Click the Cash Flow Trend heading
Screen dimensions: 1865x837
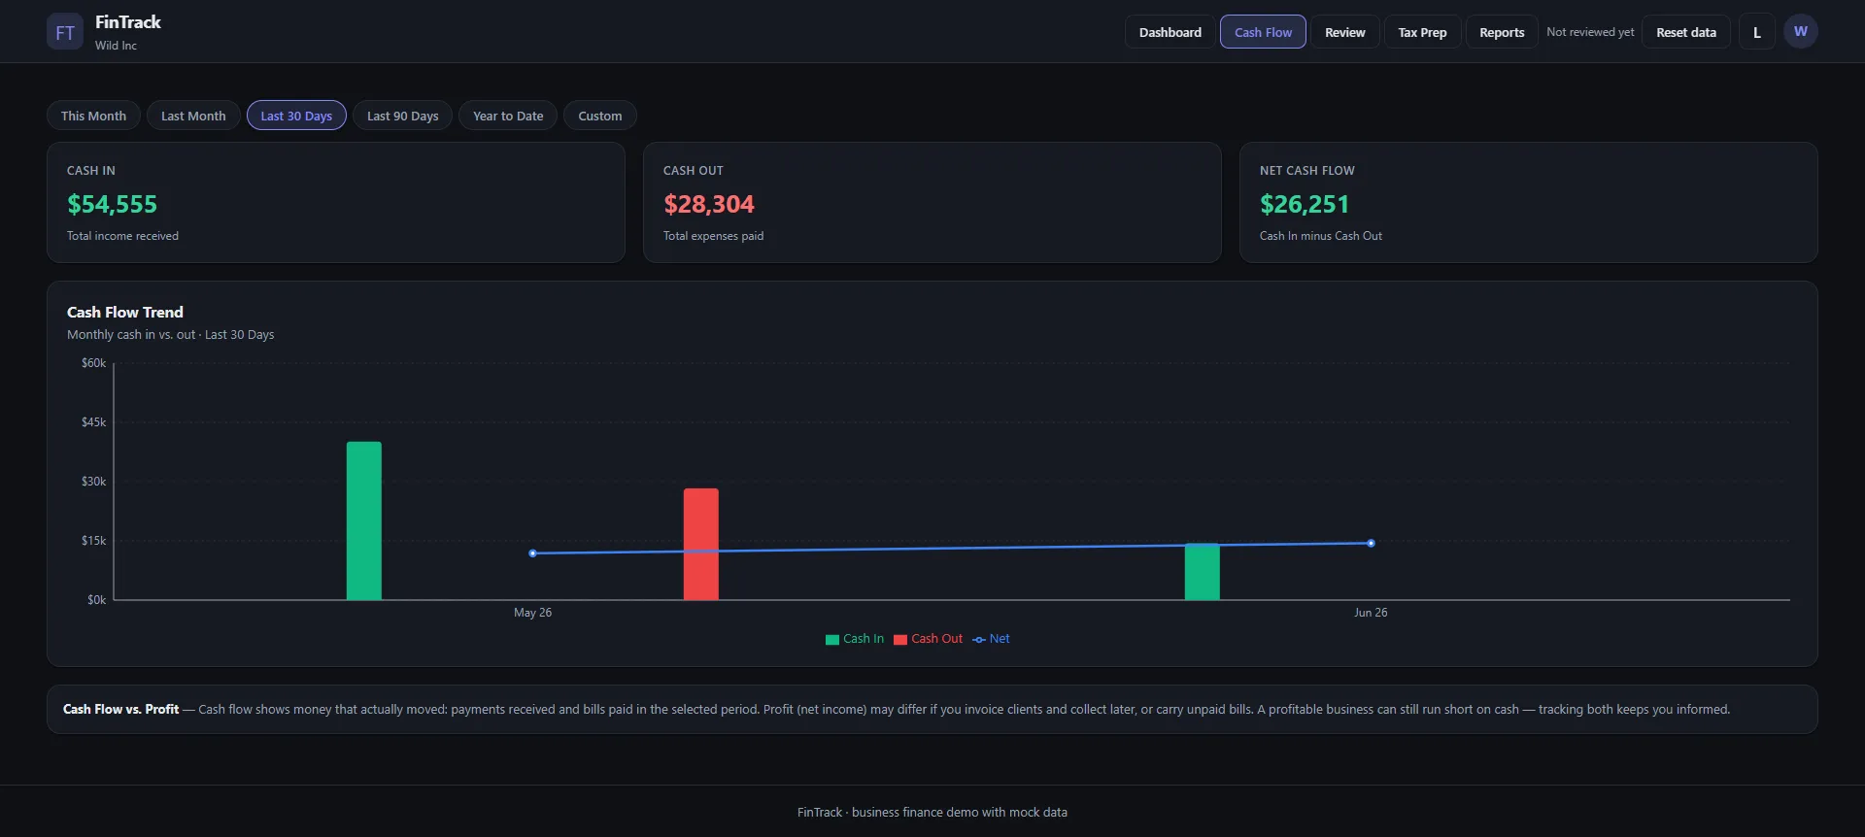[124, 312]
